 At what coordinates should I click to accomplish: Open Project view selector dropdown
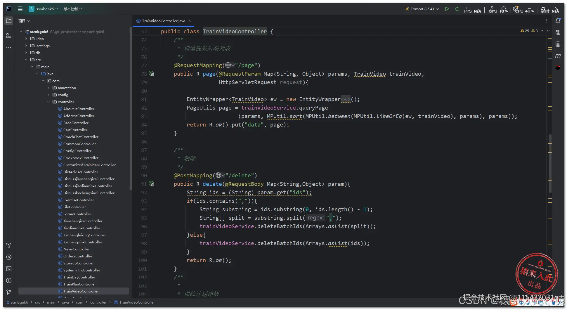point(24,21)
